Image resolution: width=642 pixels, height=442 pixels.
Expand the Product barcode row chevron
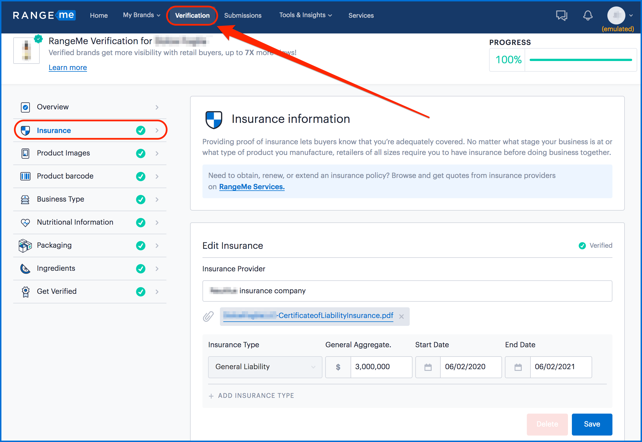point(157,177)
